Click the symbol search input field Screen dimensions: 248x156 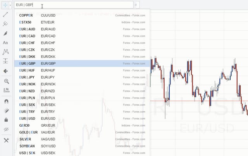click(74, 5)
